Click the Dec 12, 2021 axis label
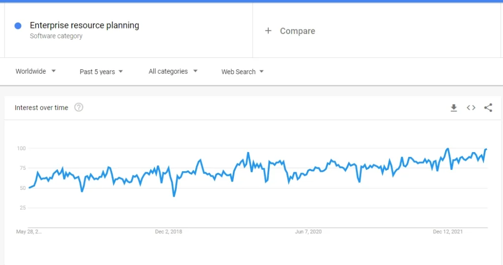Viewport: 503px width, 265px height. 447,232
